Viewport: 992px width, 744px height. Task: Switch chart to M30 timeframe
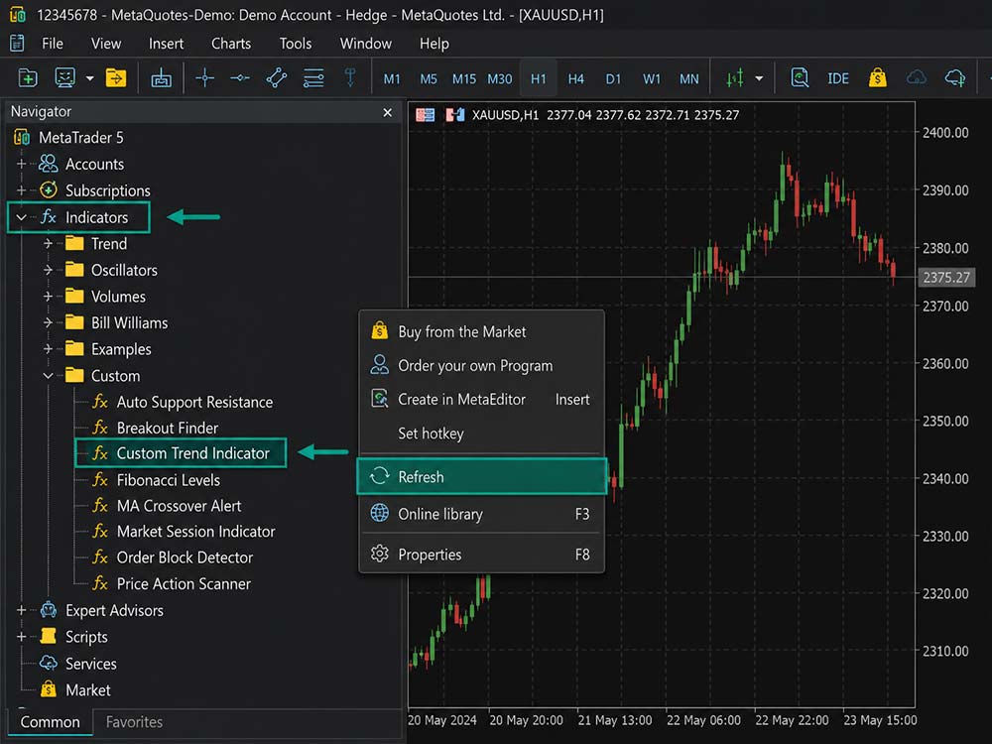pos(500,79)
